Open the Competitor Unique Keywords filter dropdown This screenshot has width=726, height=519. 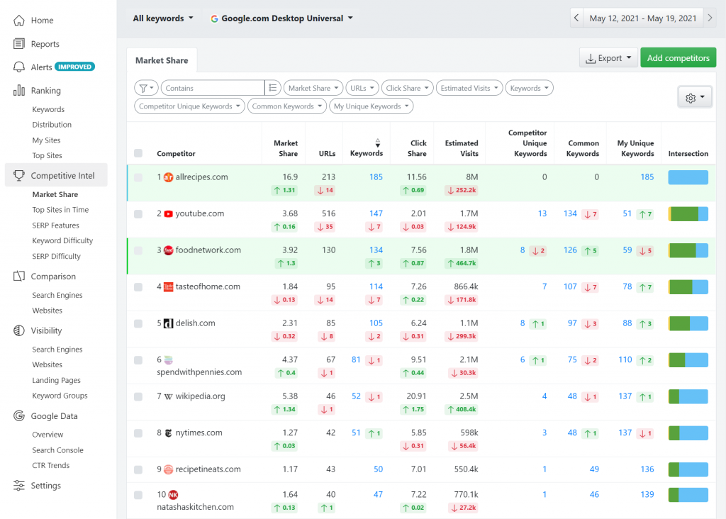click(190, 106)
